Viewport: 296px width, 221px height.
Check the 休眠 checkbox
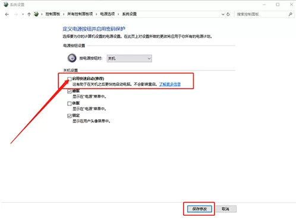coord(70,104)
